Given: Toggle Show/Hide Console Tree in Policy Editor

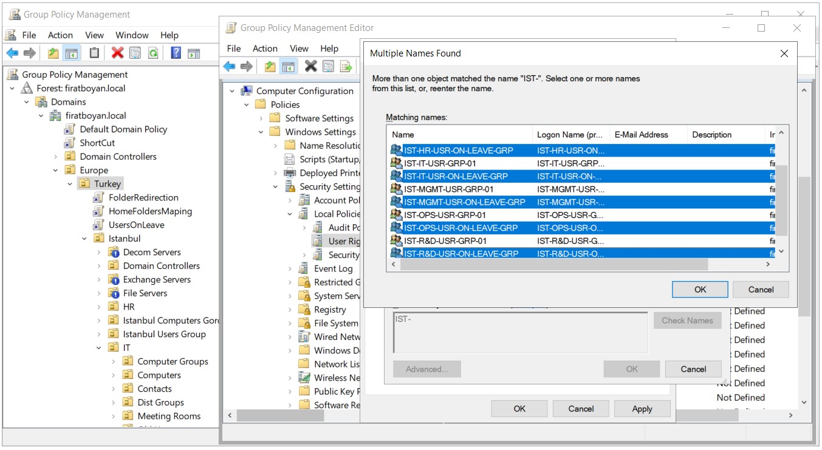Looking at the screenshot, I should tap(289, 66).
